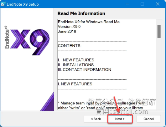Click the 'I. NEW FEATURES' section heading
This screenshot has width=166, height=127.
75,84
